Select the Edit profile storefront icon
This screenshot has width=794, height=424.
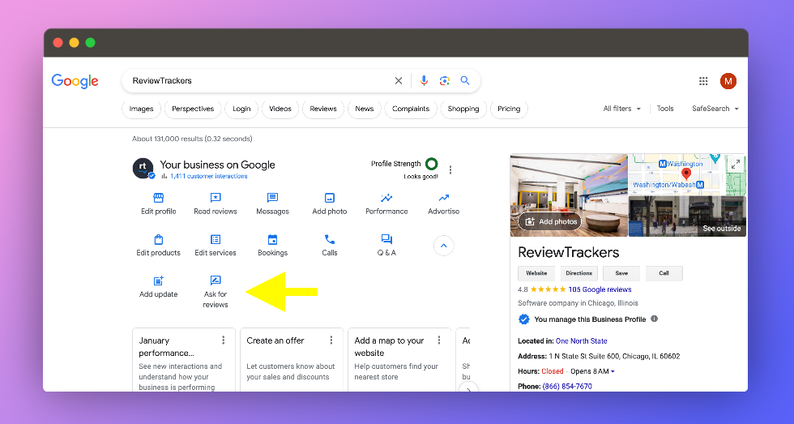click(159, 198)
